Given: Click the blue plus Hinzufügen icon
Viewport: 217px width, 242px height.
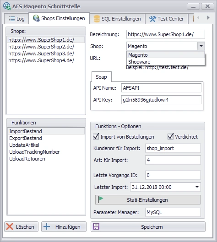Looking at the screenshot, I should pos(47,226).
